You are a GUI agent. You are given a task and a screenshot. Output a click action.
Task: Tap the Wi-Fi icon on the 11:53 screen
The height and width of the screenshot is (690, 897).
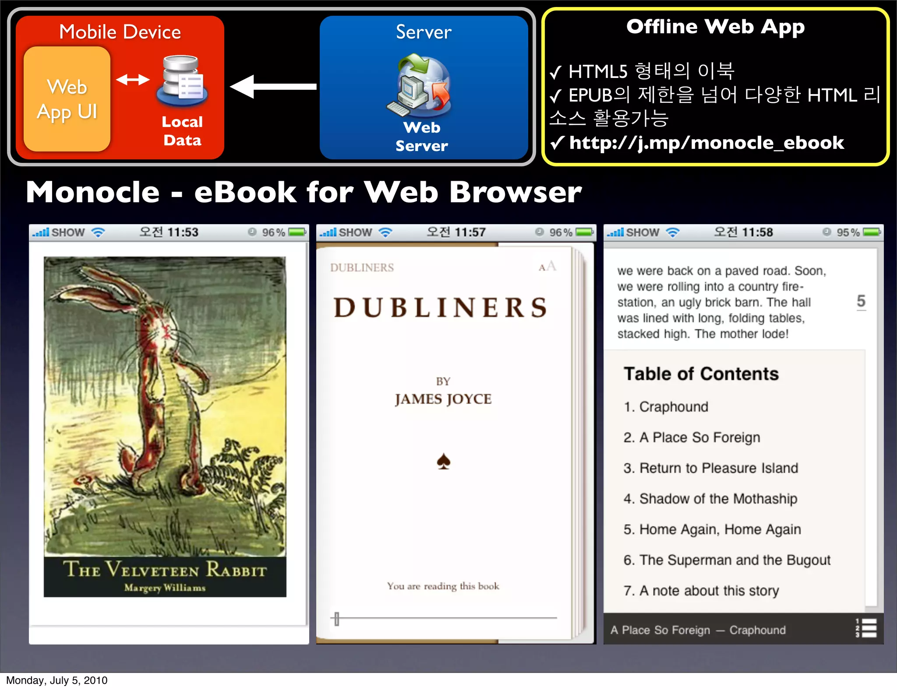pos(98,232)
